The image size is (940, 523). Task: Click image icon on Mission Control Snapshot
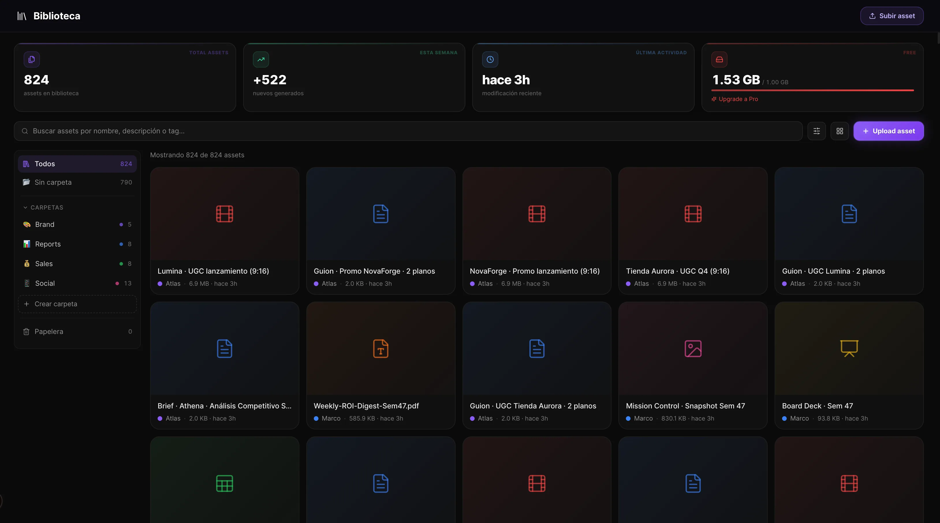(x=693, y=349)
